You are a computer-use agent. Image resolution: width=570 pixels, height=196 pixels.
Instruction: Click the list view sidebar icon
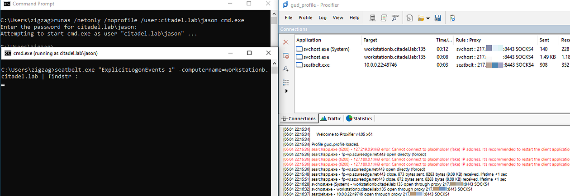point(286,82)
